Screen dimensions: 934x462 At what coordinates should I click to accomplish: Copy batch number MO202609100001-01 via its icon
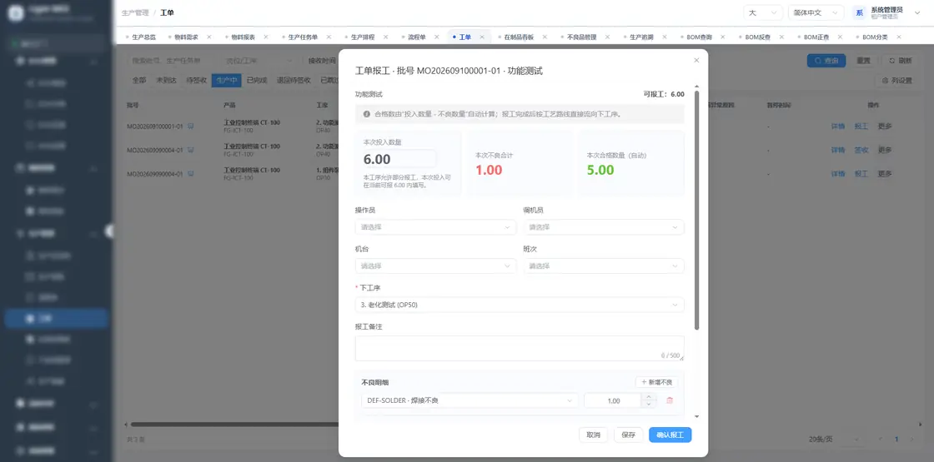(x=191, y=126)
